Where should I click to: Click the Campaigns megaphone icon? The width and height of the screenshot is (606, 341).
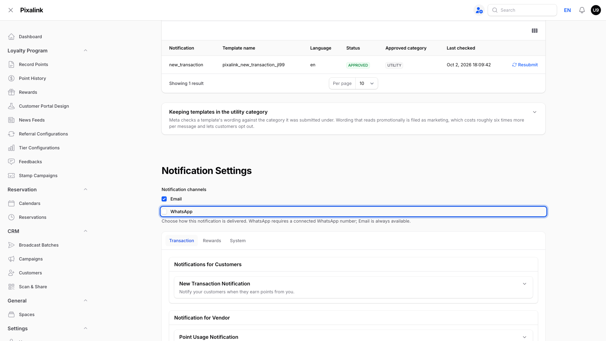pyautogui.click(x=11, y=259)
